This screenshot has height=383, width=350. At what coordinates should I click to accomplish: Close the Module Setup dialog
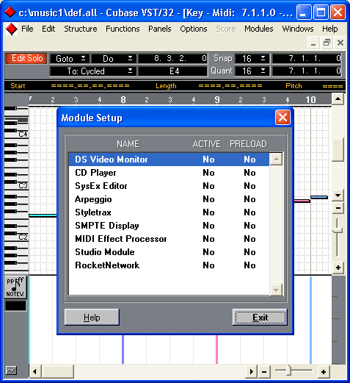click(x=282, y=118)
